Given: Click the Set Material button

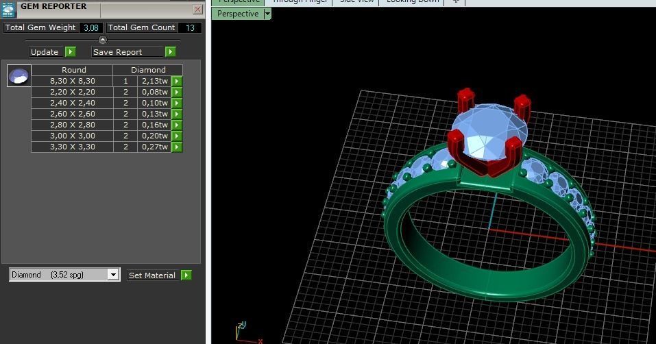Looking at the screenshot, I should pos(153,275).
